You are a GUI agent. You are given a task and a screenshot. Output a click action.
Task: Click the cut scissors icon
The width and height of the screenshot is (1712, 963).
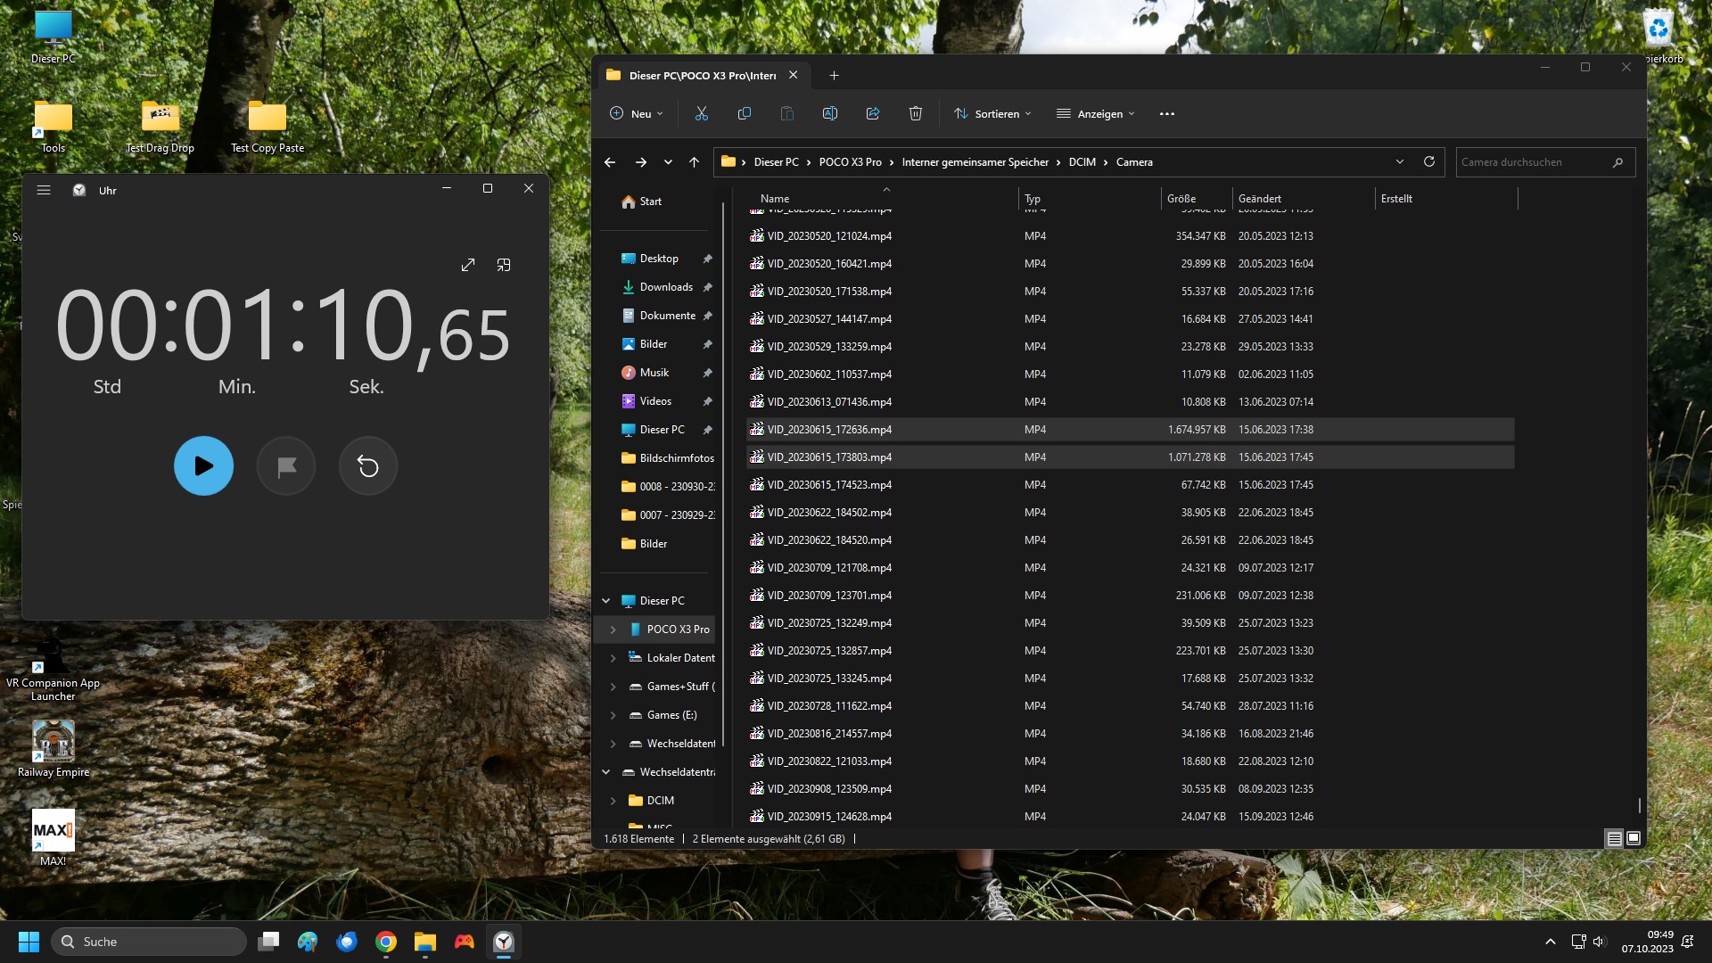point(702,113)
